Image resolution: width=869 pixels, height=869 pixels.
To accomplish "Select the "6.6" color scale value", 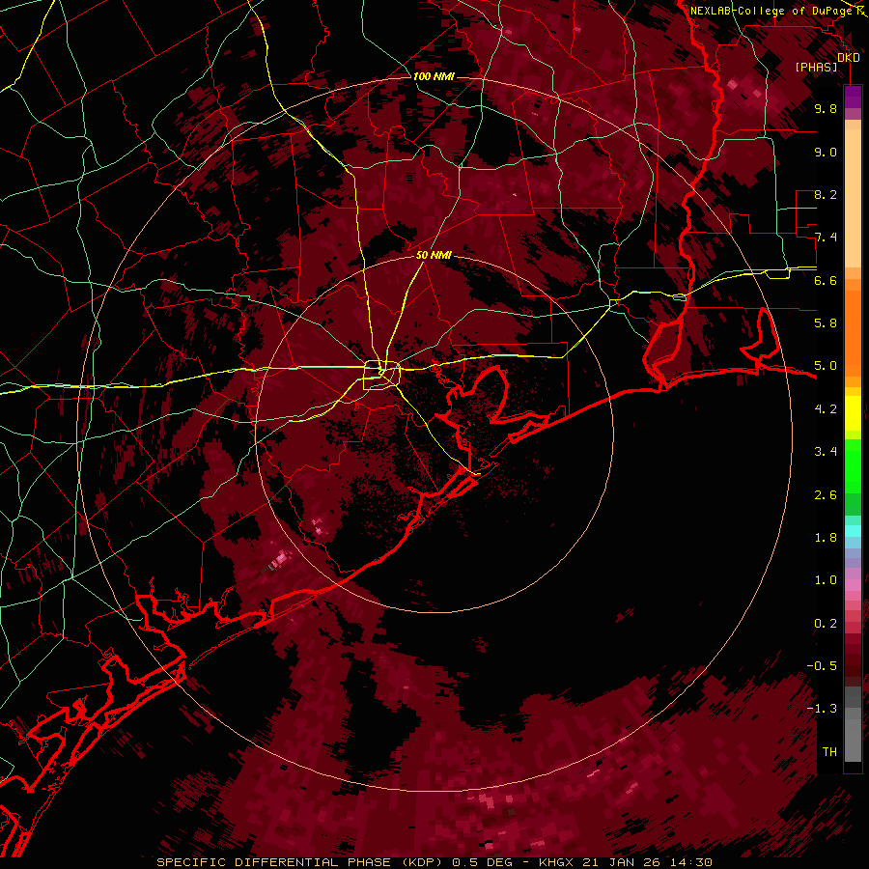I will pyautogui.click(x=826, y=280).
